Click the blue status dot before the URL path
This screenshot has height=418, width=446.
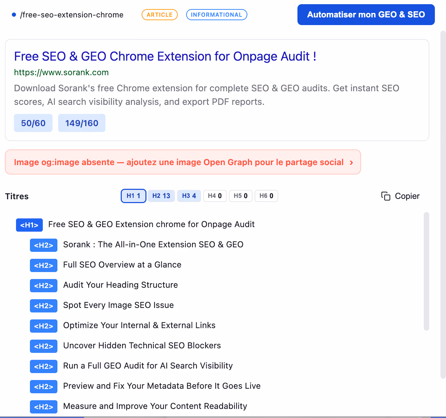coord(14,15)
